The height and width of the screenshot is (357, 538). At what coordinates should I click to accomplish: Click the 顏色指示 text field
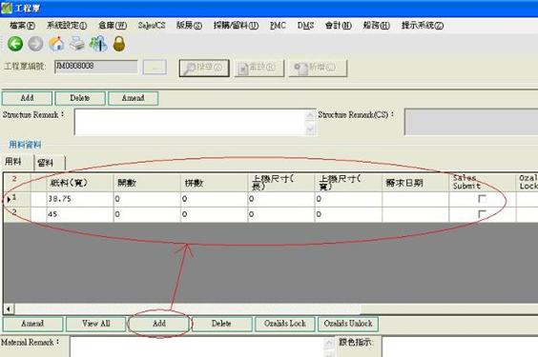pyautogui.click(x=460, y=347)
